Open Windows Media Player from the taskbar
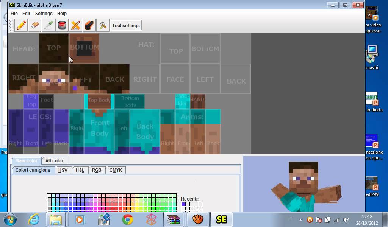Image resolution: width=388 pixels, height=227 pixels. coord(80,219)
